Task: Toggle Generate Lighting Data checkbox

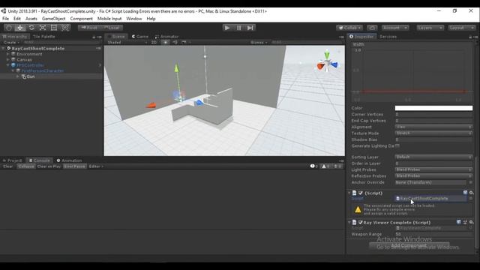Action: 397,146
